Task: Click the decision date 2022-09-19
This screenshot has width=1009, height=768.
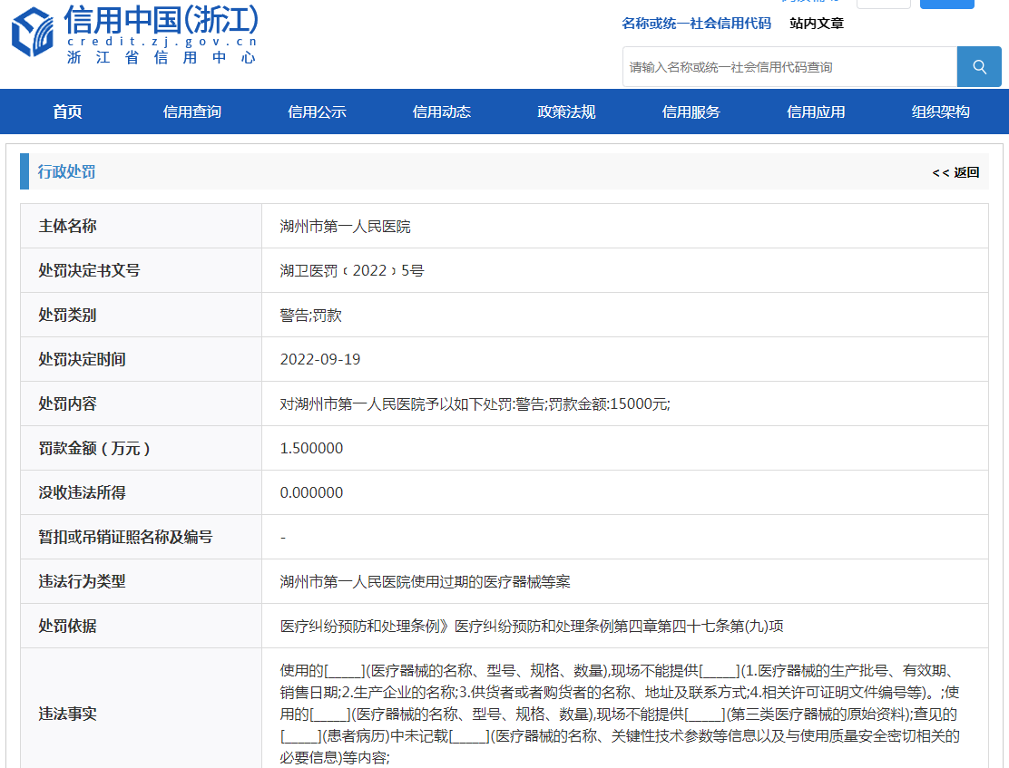Action: [x=320, y=359]
